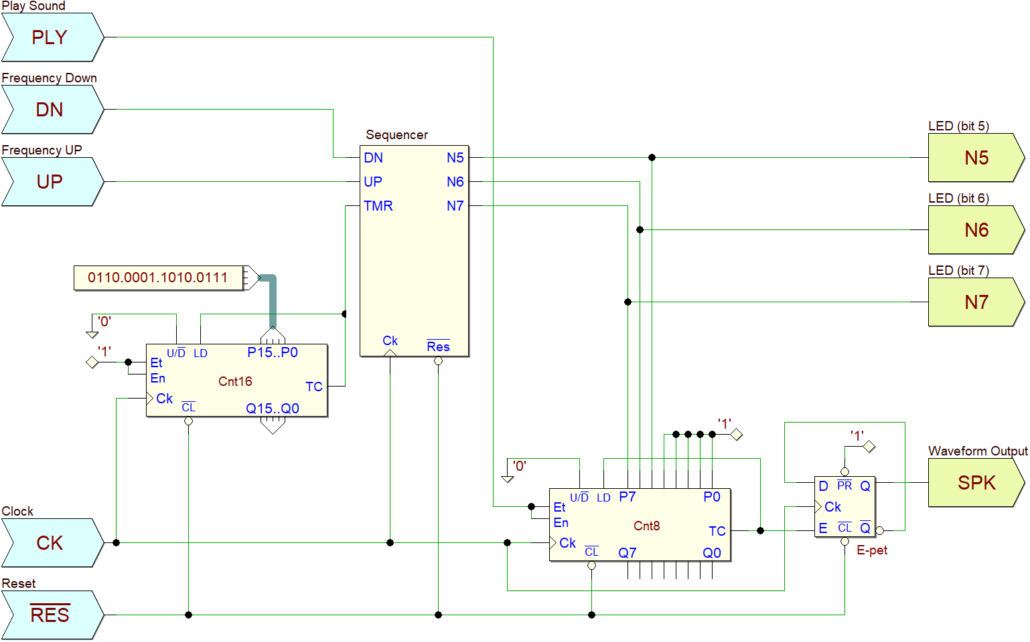The height and width of the screenshot is (642, 1030).
Task: Select the N5 LED output connector
Action: [x=976, y=158]
